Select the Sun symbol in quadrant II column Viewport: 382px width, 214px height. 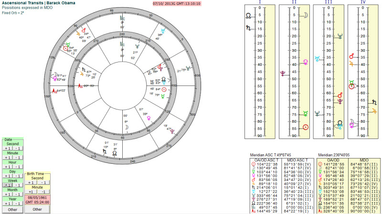306,127
